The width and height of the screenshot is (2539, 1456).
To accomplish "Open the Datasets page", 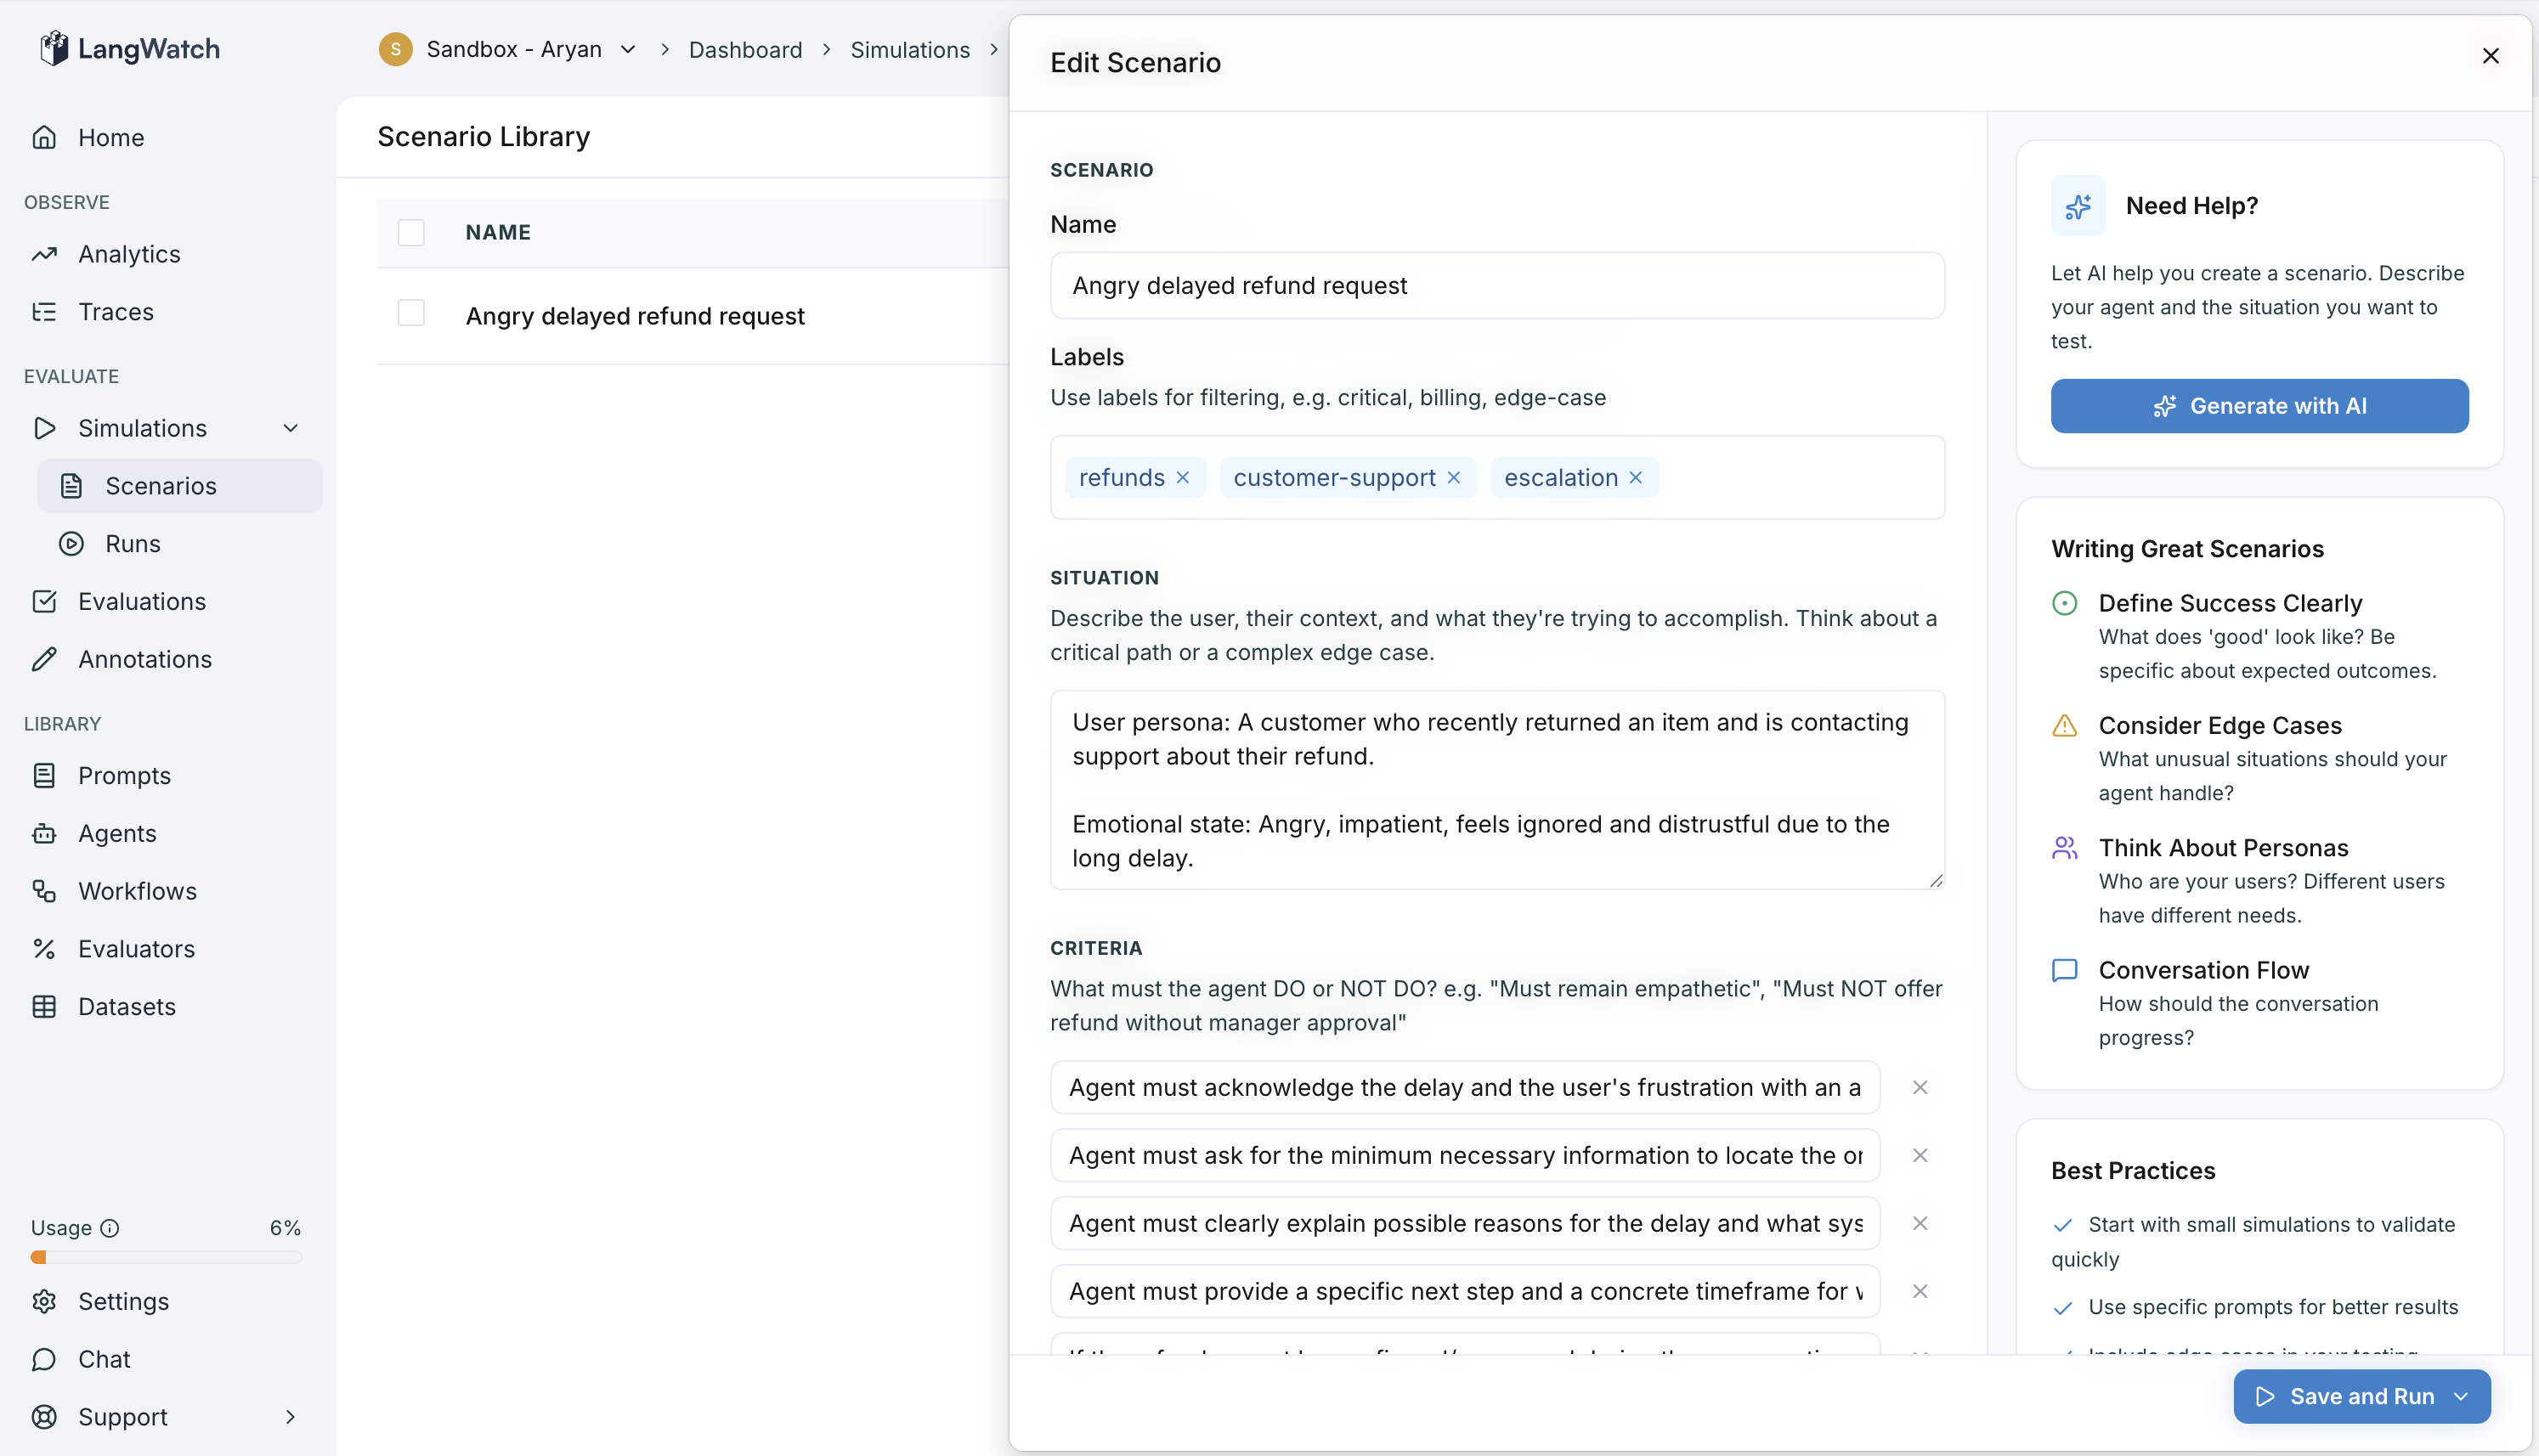I will (127, 1007).
